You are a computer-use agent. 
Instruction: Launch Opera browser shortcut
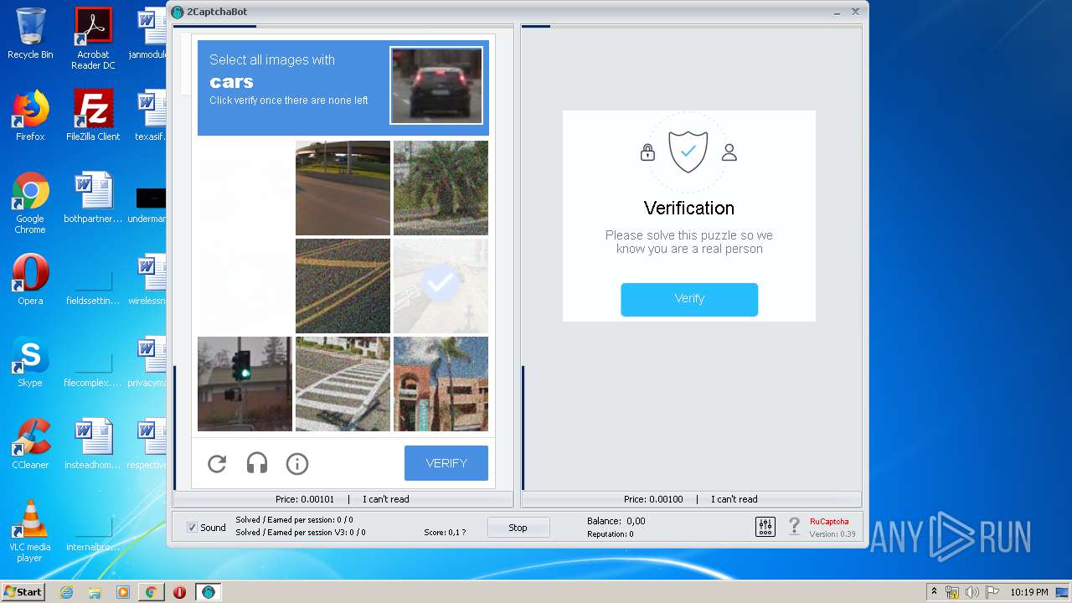click(x=30, y=280)
